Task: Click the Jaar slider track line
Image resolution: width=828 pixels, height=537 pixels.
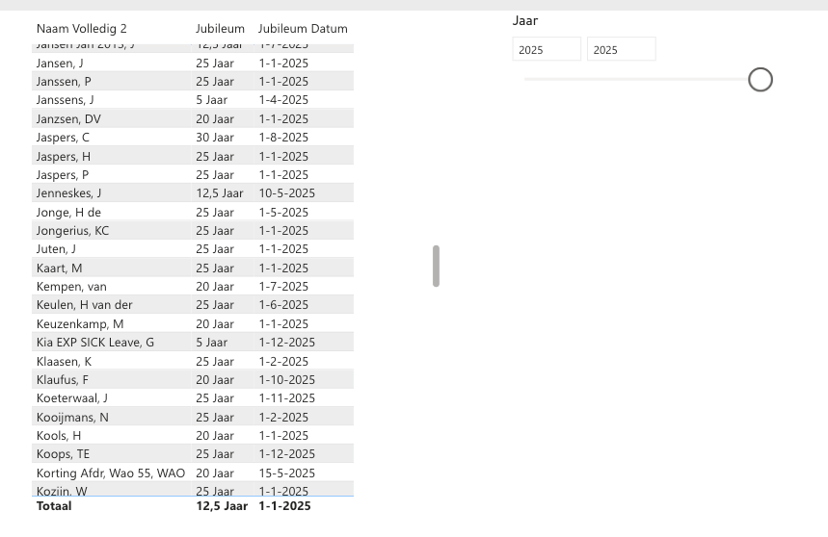Action: pos(636,79)
